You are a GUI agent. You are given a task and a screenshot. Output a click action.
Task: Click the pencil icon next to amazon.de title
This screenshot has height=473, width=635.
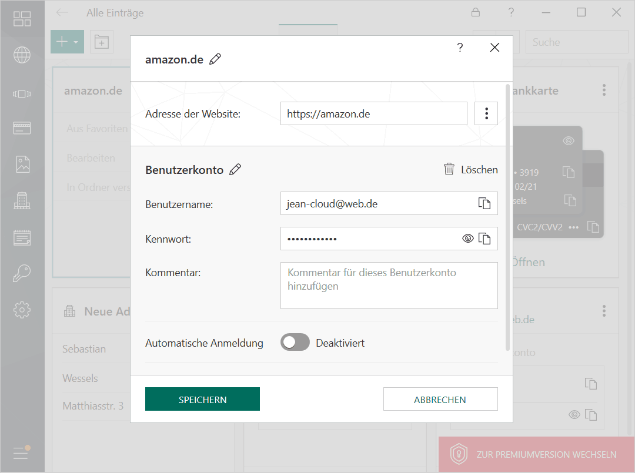coord(215,59)
